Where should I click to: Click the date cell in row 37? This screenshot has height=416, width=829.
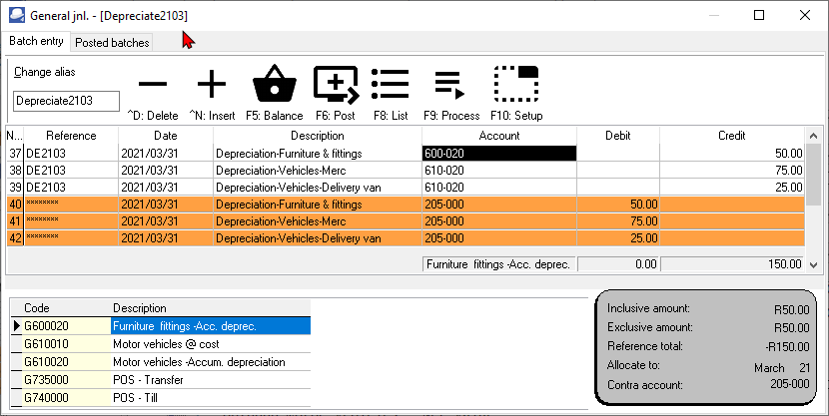click(166, 153)
